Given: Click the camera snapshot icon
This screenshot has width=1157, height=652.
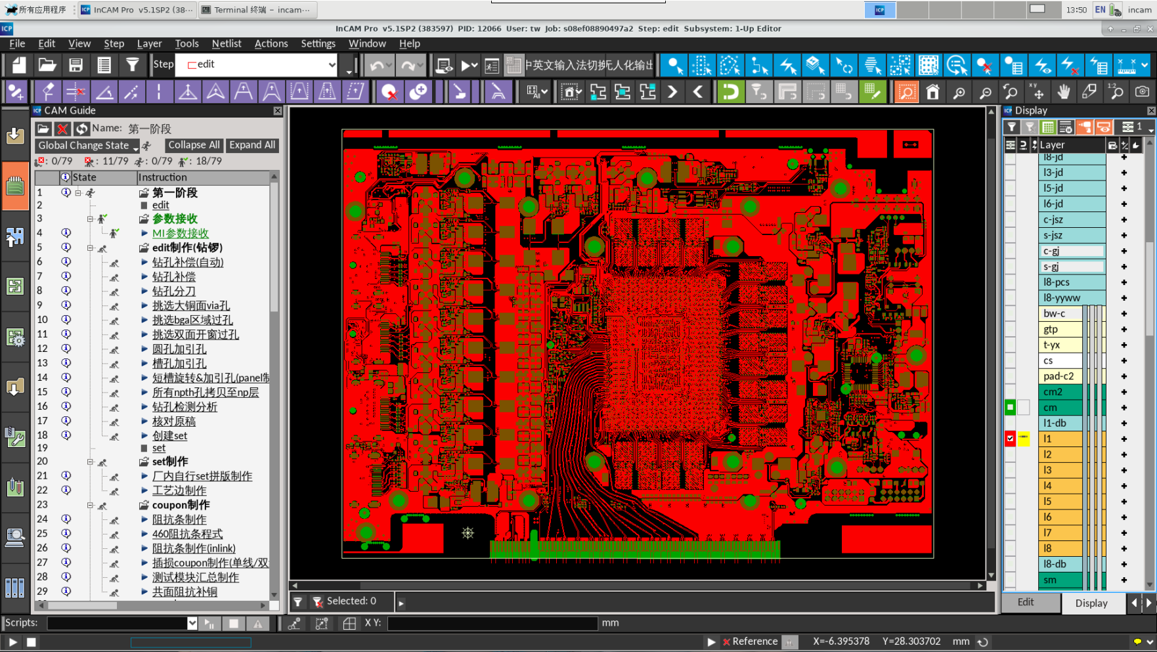Looking at the screenshot, I should click(1143, 92).
